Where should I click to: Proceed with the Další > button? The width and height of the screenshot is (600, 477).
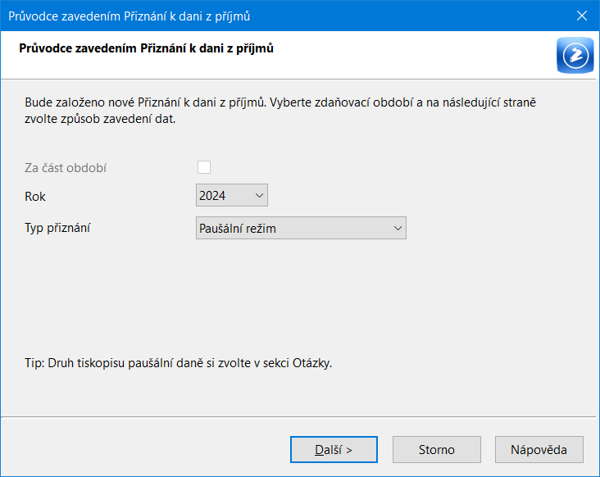click(x=334, y=449)
